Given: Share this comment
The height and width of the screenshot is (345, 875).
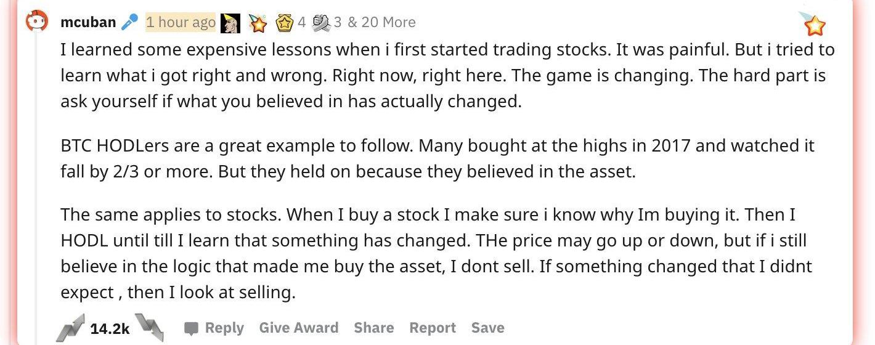Looking at the screenshot, I should pos(373,328).
